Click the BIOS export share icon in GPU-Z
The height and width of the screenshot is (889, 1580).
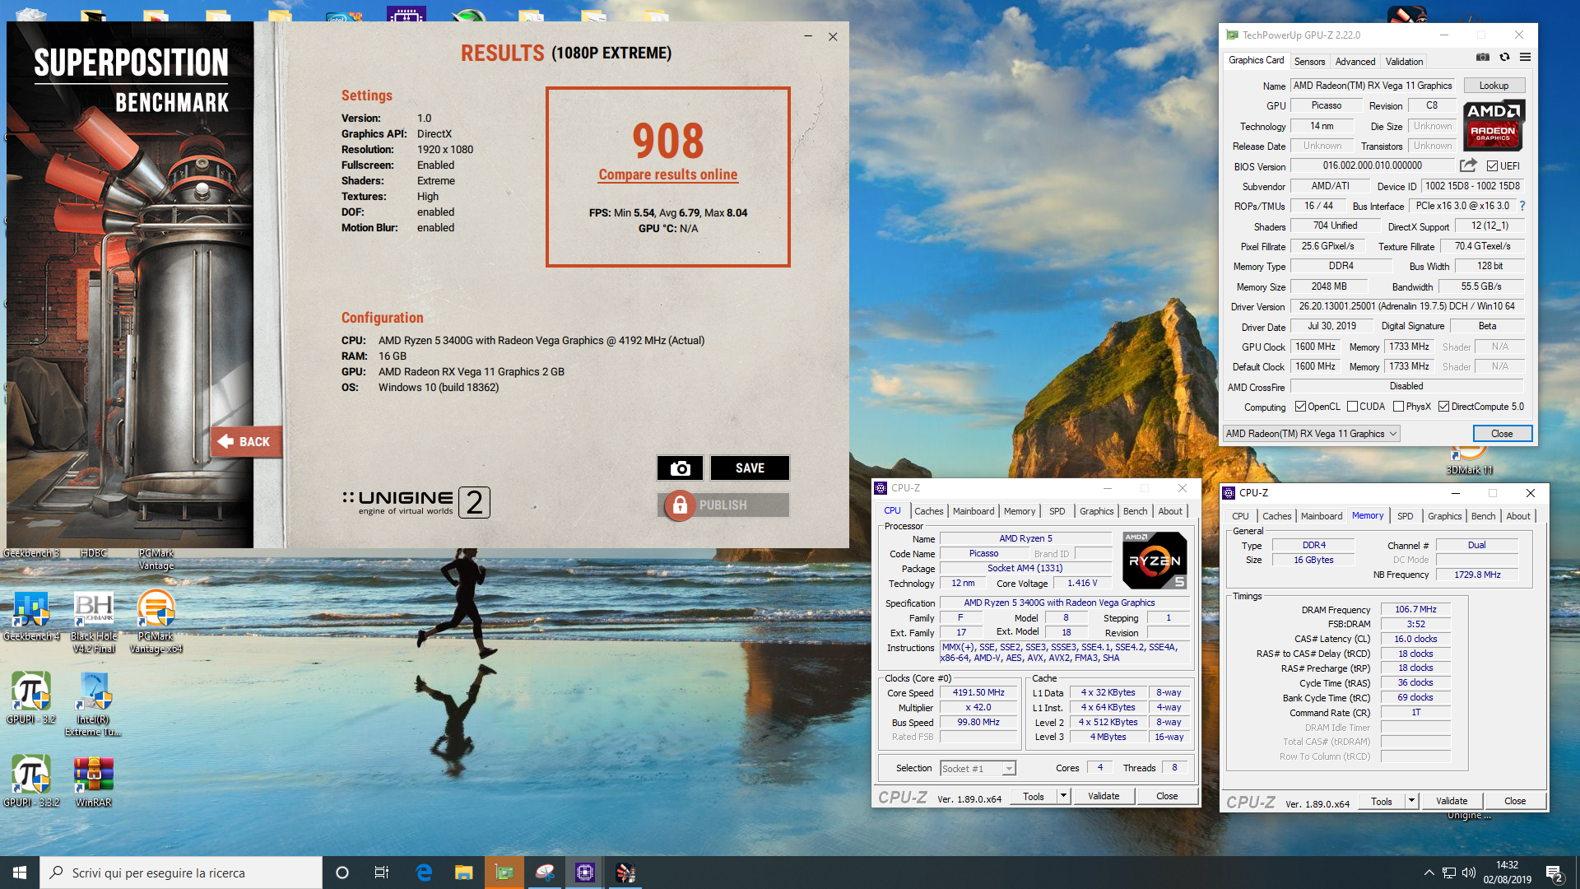point(1468,165)
